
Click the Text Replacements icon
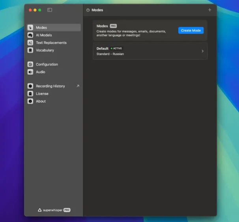(30, 43)
